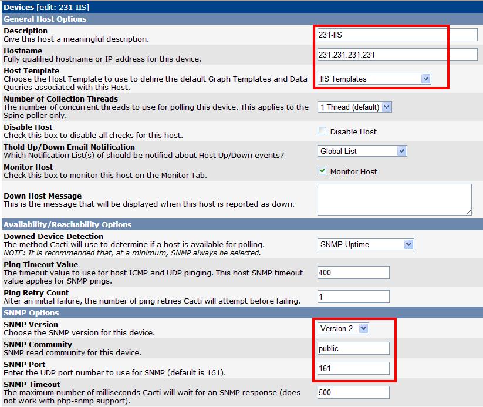Uncheck the Monitor Host checkbox
The height and width of the screenshot is (407, 483).
point(322,171)
